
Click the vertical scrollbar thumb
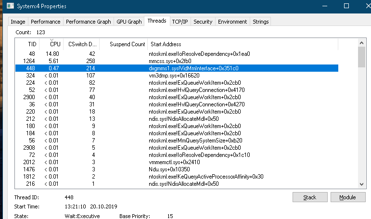[361, 57]
